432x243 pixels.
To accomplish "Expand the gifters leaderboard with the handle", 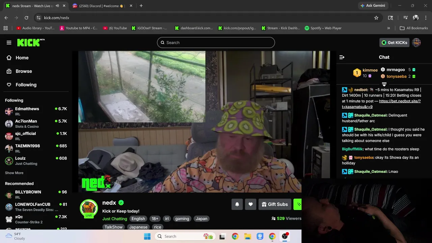I will 384,83.
